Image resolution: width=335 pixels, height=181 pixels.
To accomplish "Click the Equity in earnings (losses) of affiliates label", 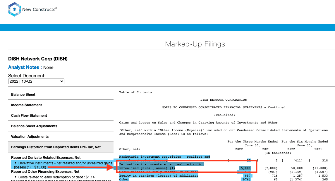I will click(159, 176).
